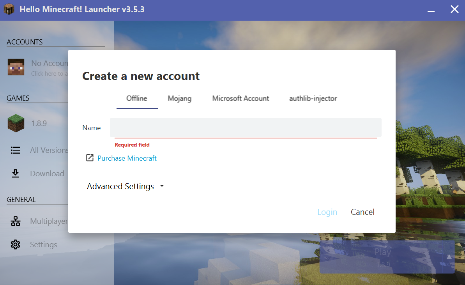Focus the Name input field

pos(246,127)
